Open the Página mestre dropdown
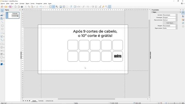 click(170, 28)
